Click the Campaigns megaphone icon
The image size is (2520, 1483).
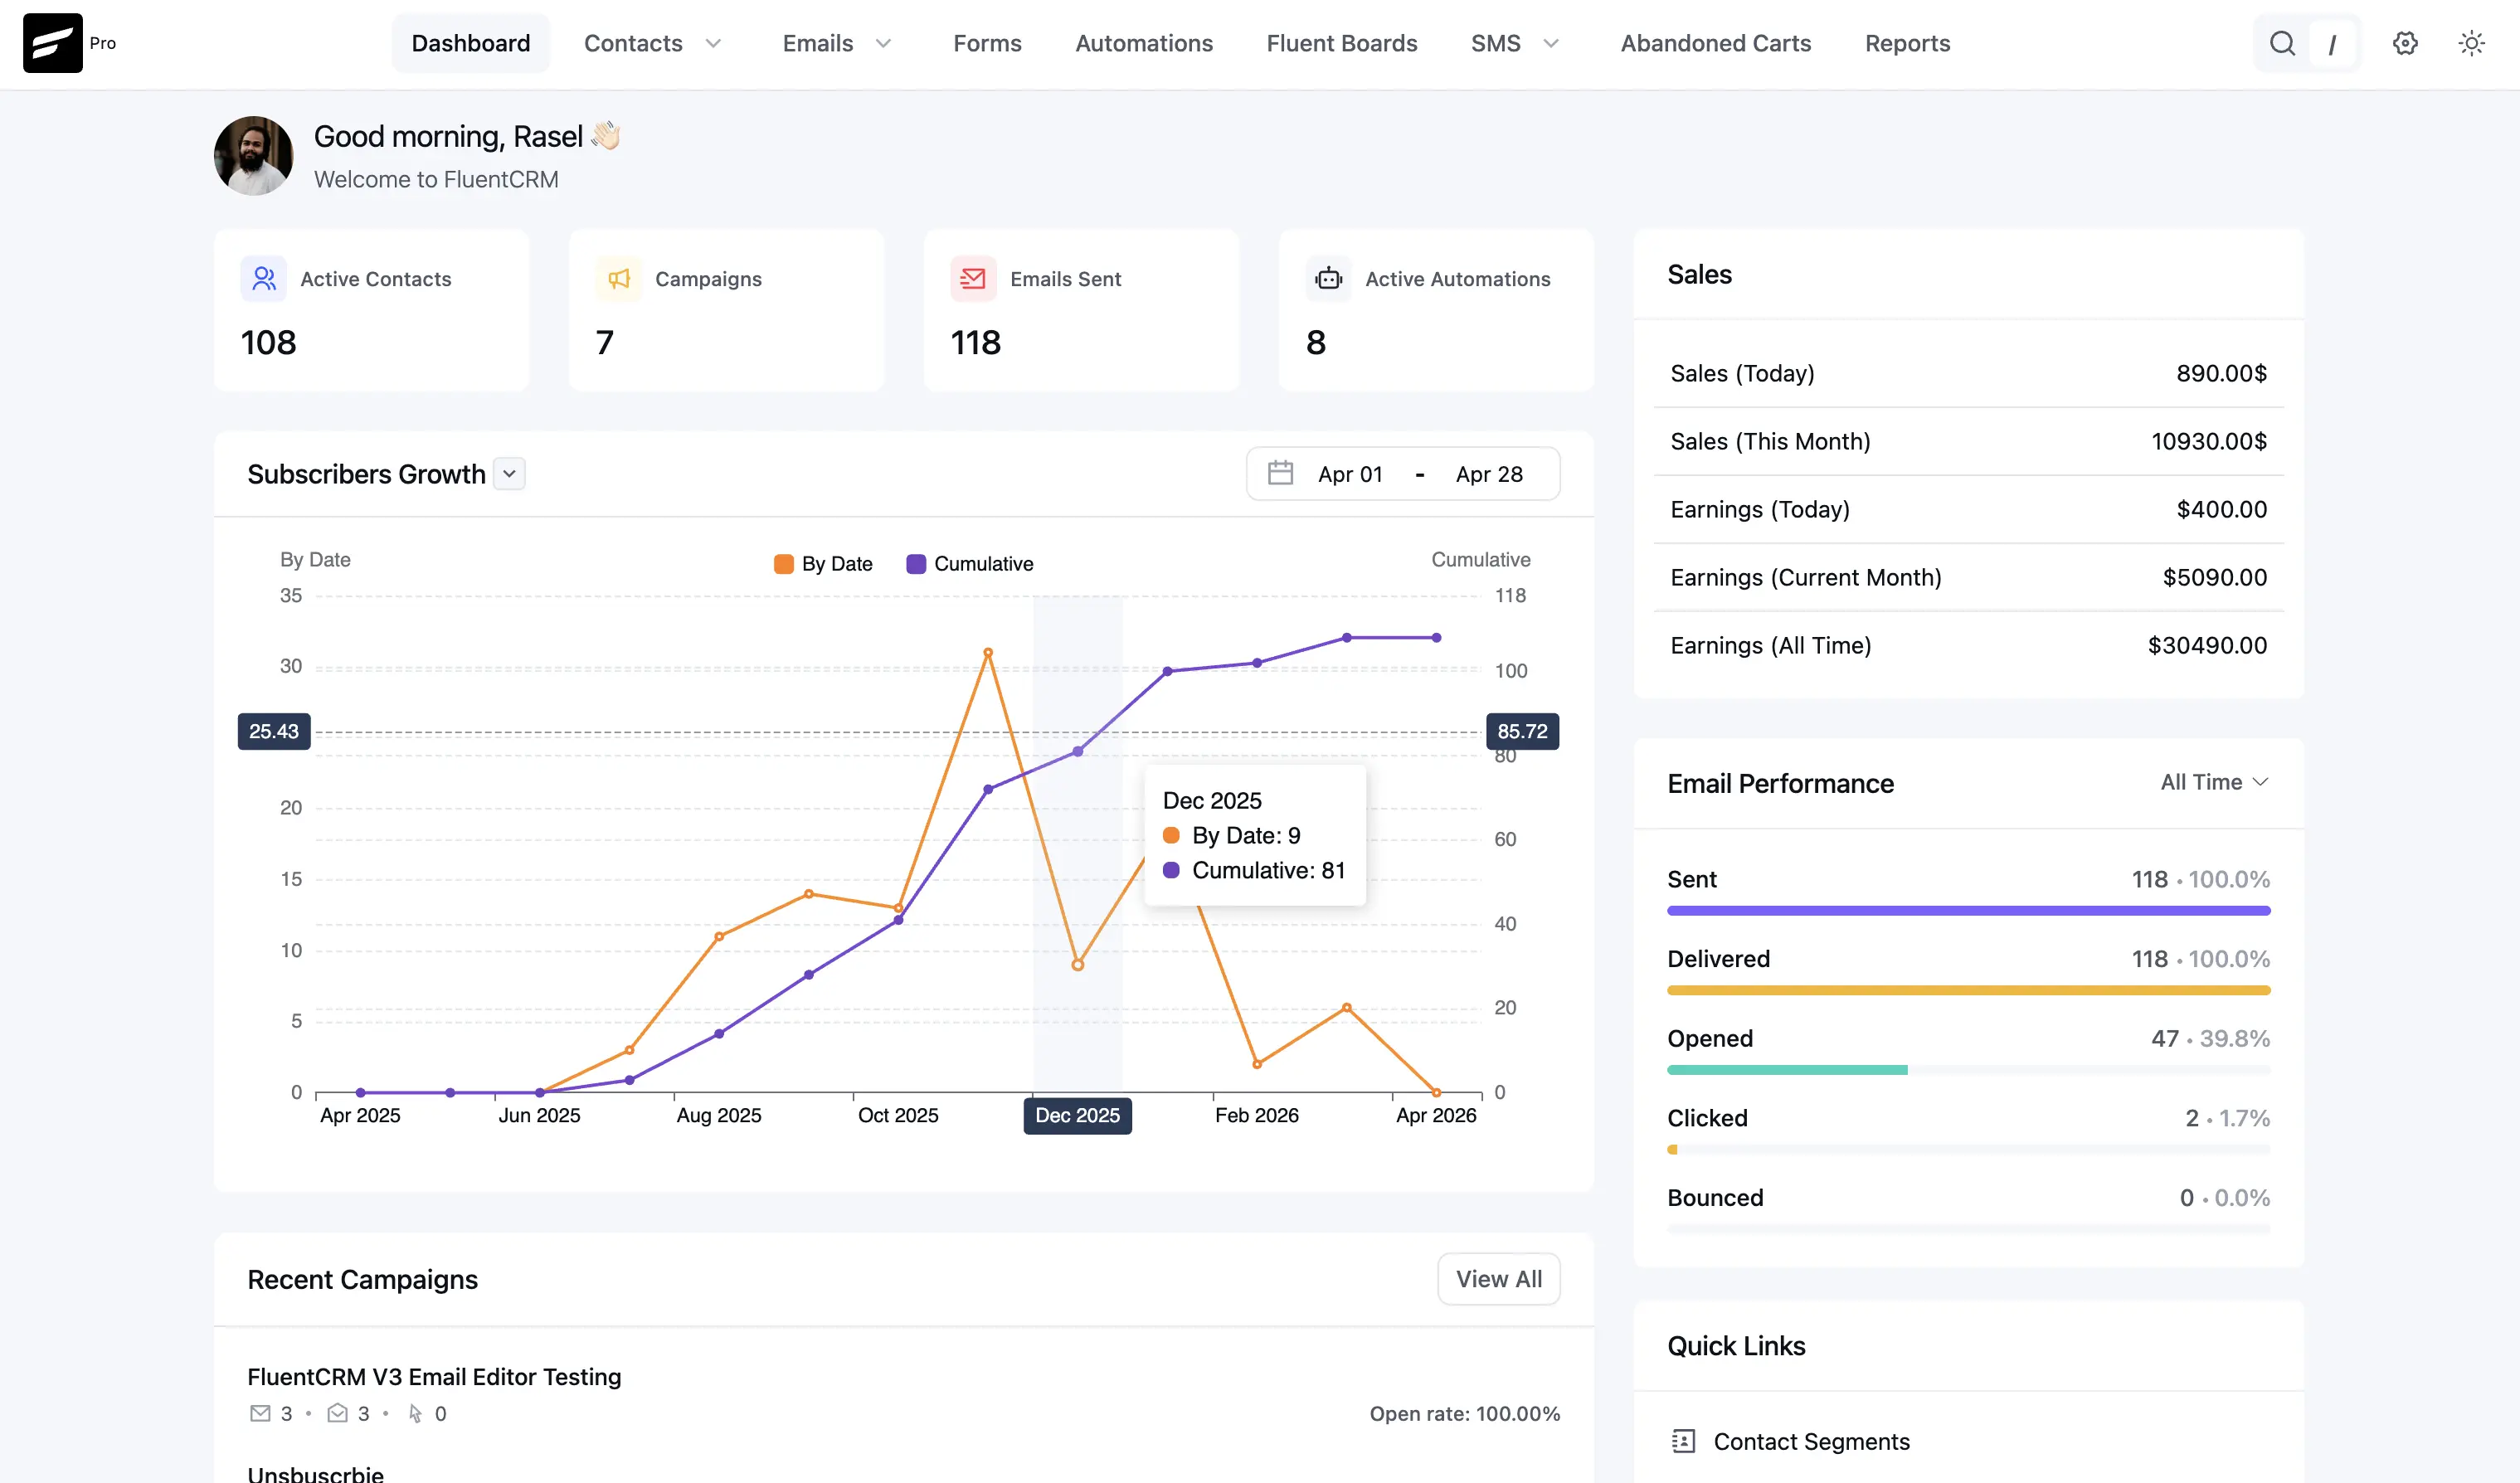click(x=619, y=278)
